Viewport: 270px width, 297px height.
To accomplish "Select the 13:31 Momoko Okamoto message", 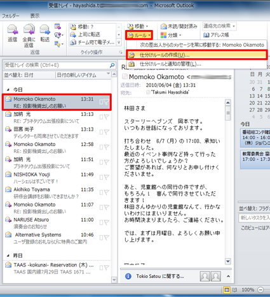I will click(x=57, y=102).
